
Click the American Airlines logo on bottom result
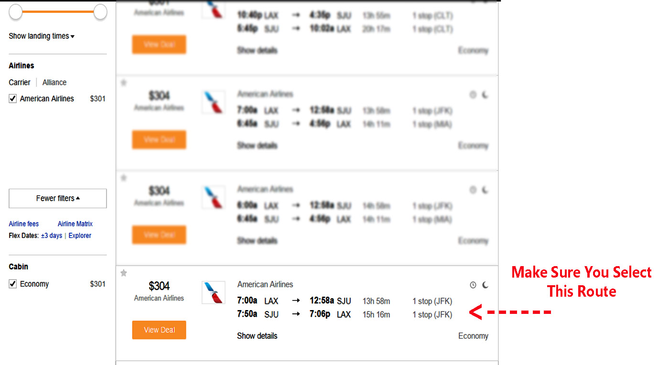[x=213, y=292]
